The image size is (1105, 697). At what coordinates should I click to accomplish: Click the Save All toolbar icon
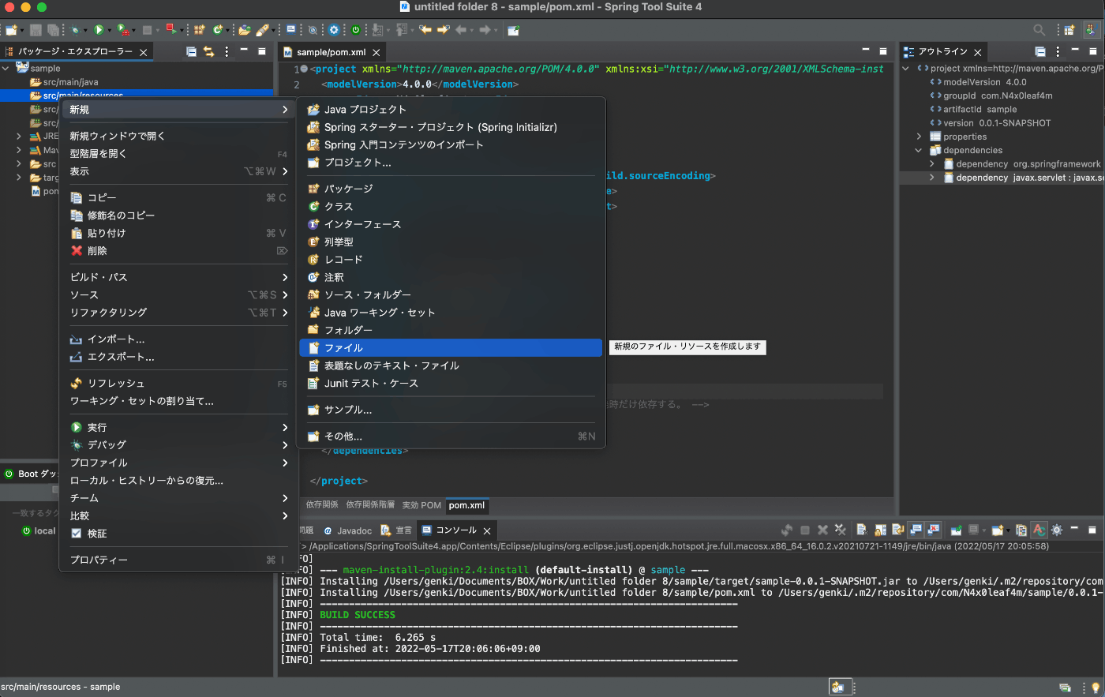point(53,30)
